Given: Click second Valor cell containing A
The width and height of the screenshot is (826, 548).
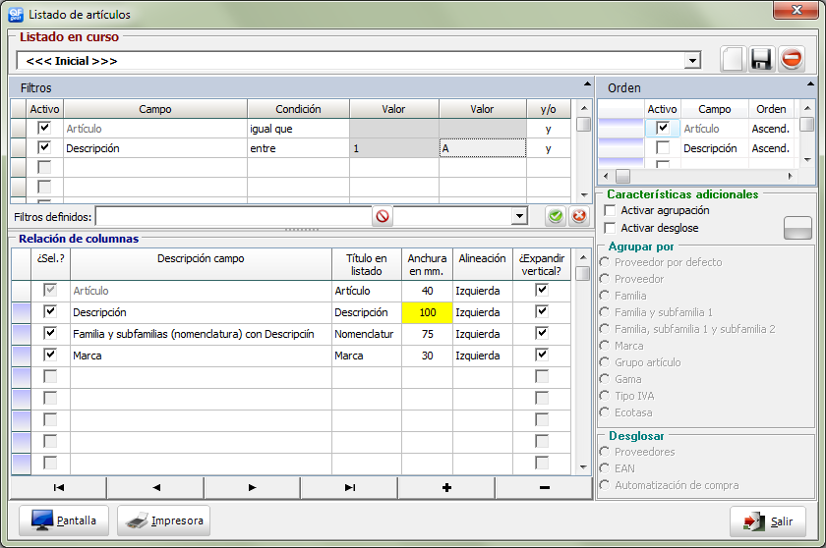Looking at the screenshot, I should (x=483, y=148).
